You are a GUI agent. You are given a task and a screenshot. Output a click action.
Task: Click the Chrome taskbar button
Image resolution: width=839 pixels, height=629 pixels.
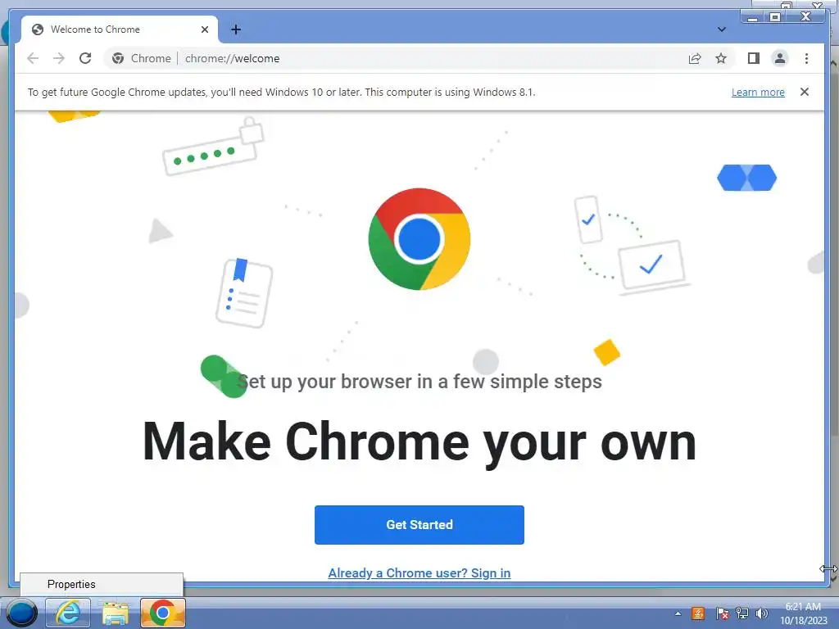pos(163,613)
